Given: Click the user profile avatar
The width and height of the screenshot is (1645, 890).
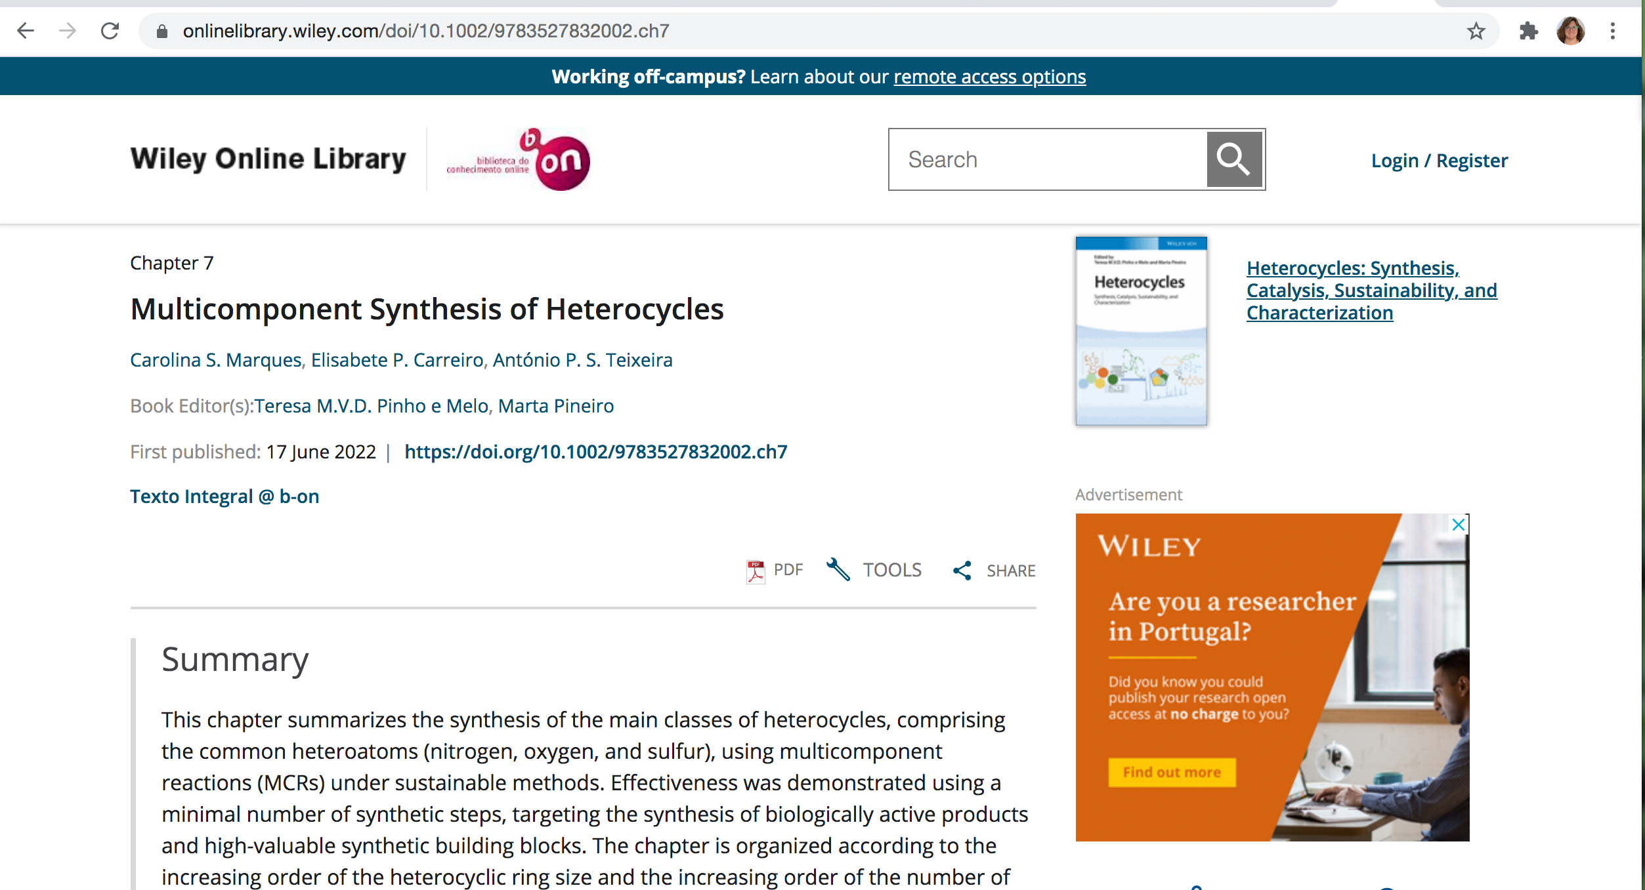Looking at the screenshot, I should click(1571, 31).
